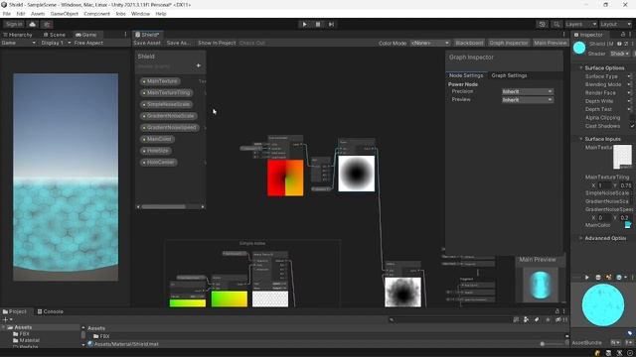Open the Shader dropdown in Inspector
This screenshot has height=357, width=636.
[620, 54]
